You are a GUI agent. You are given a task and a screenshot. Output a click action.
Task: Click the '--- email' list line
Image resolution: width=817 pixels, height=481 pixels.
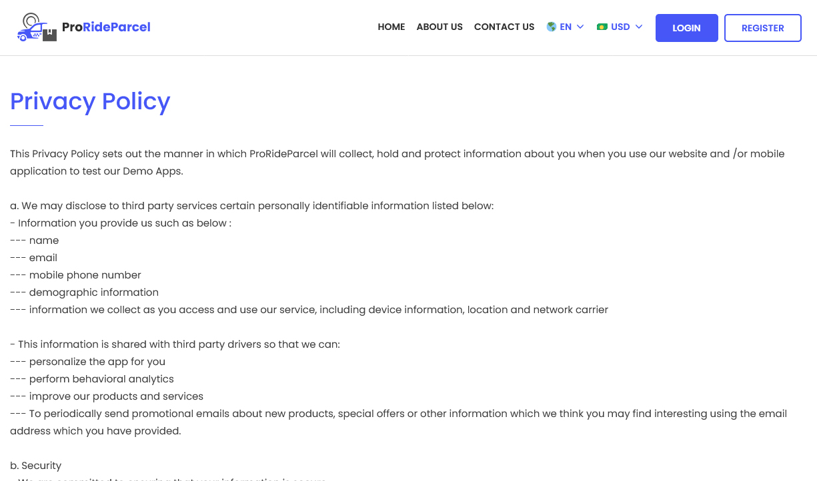pos(34,258)
